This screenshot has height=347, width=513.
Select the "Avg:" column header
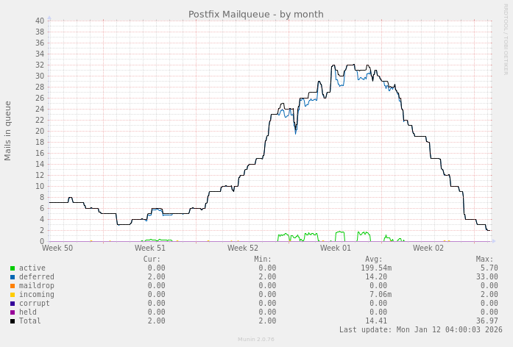point(374,260)
